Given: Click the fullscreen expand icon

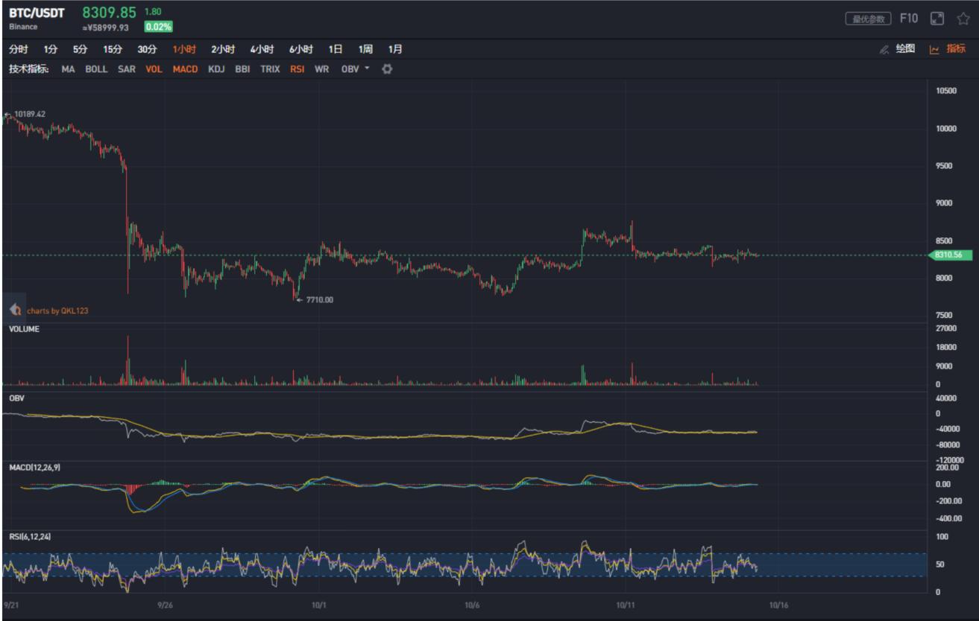Looking at the screenshot, I should [x=937, y=21].
